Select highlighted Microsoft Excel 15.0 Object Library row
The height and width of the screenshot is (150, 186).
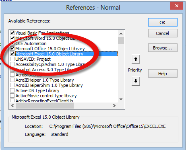(x=66, y=54)
